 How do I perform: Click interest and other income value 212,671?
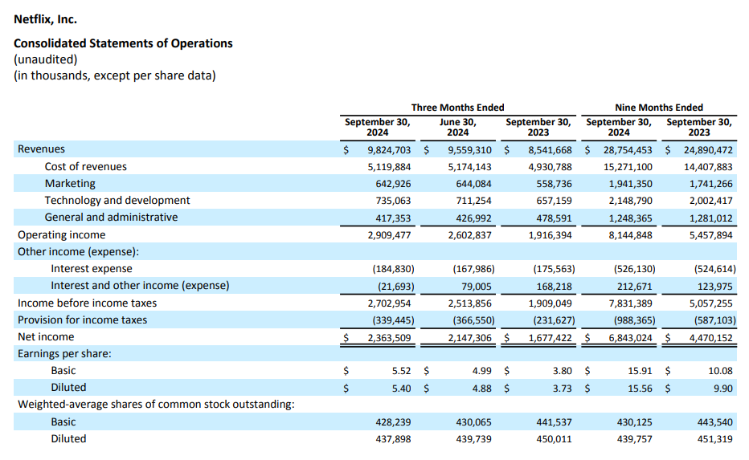click(634, 287)
